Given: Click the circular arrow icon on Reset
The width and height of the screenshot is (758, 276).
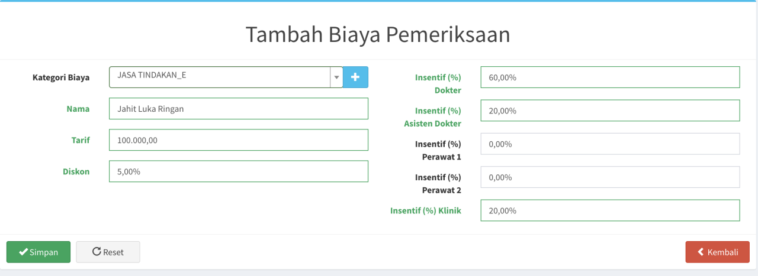Looking at the screenshot, I should tap(97, 252).
